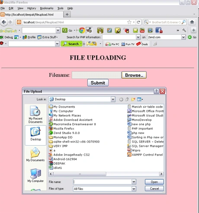
Task: Bookmark this page using the star icon
Action: coord(129,22)
